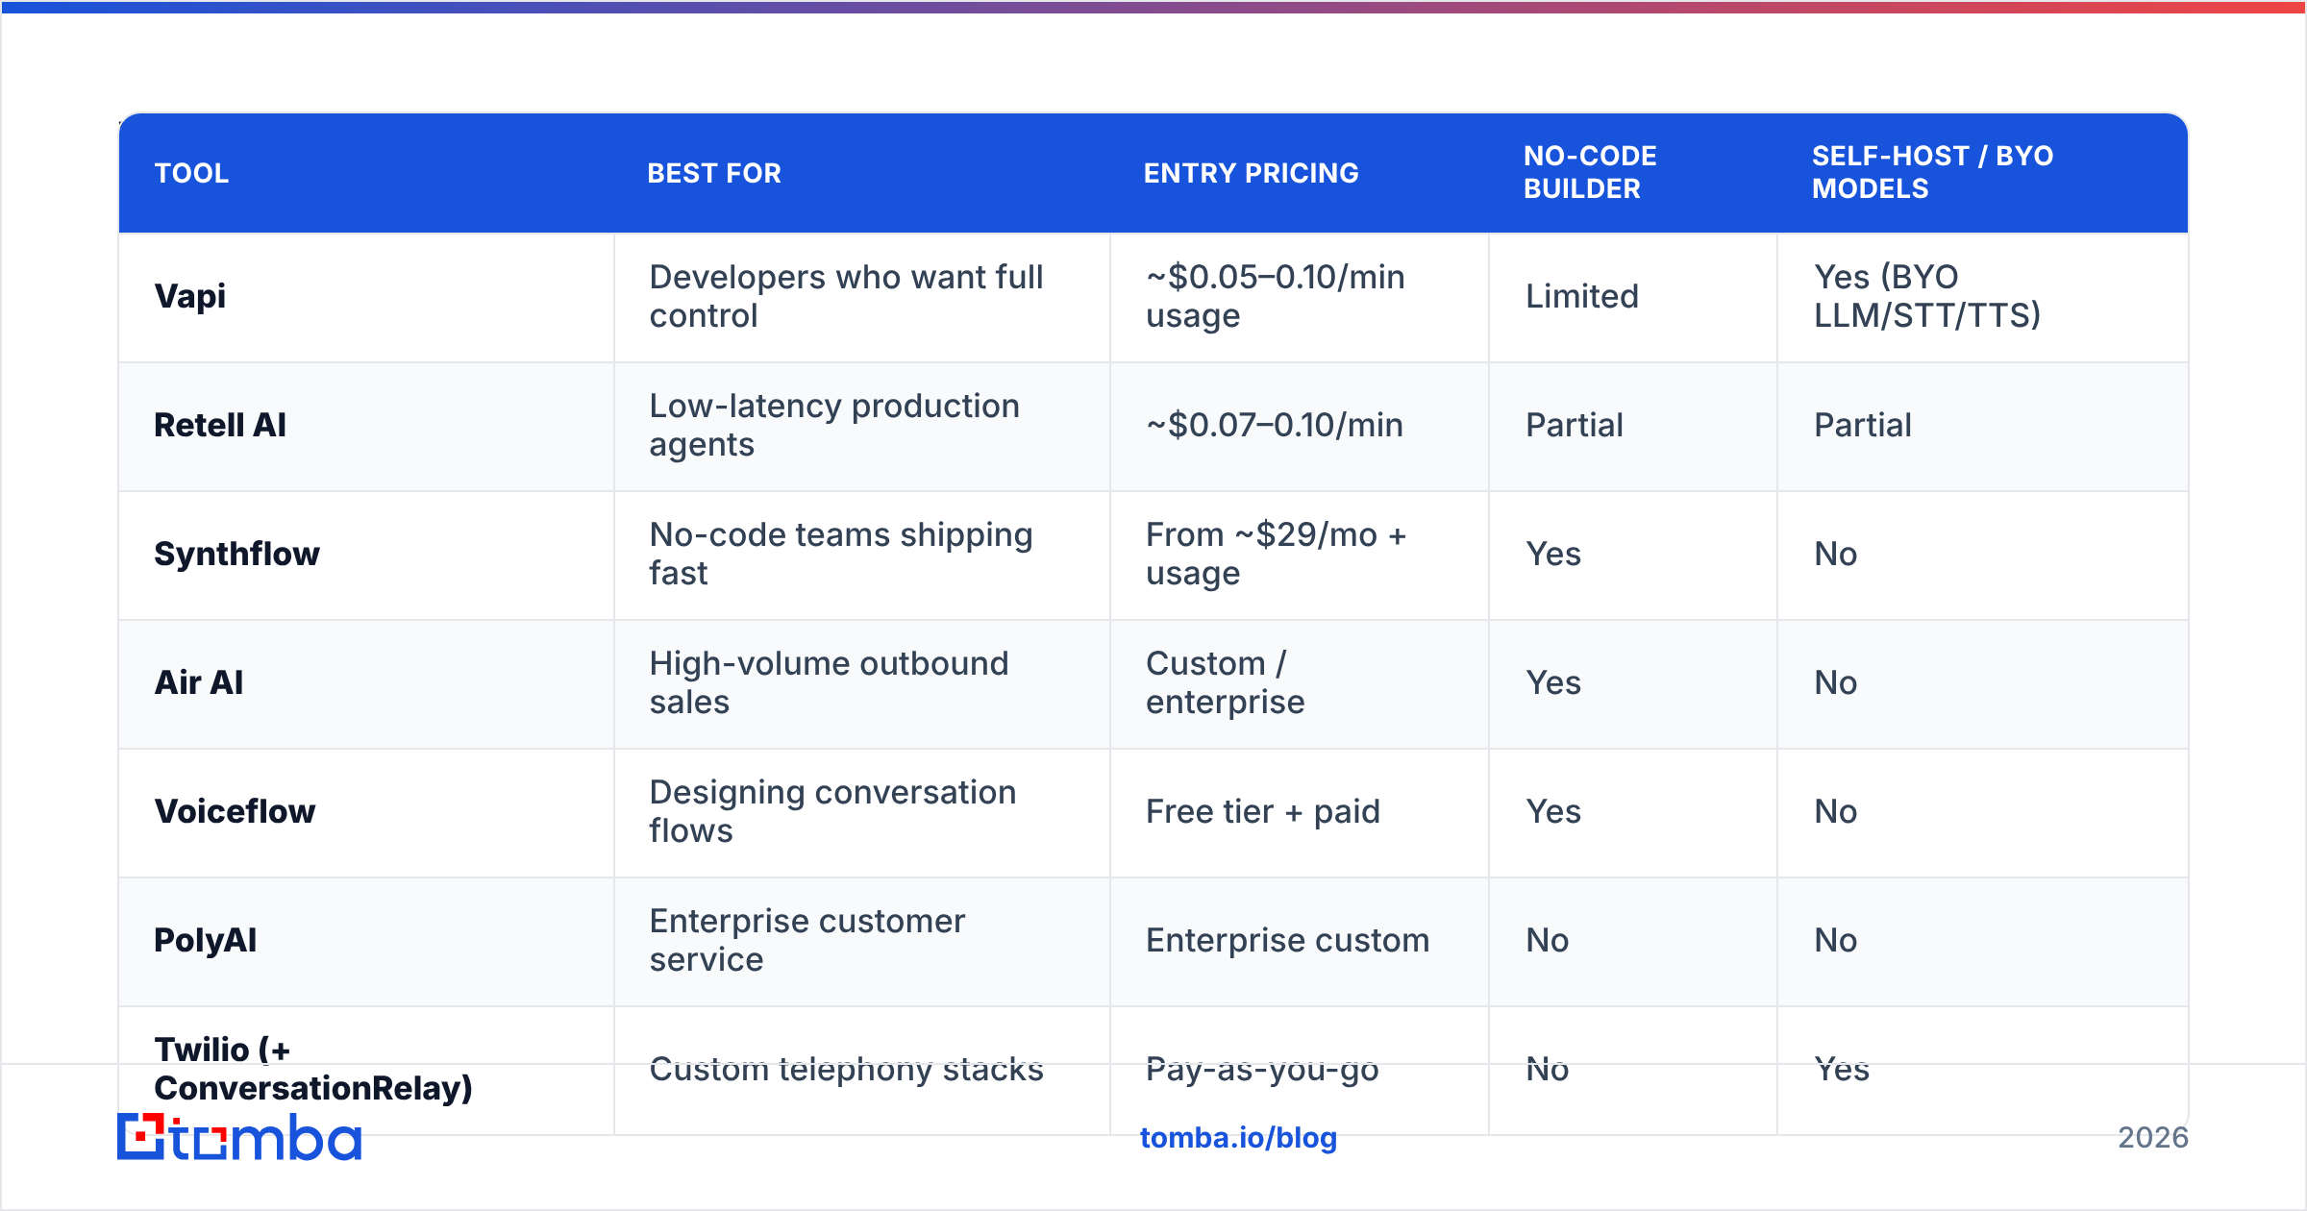Select the Twilio (+ ConversationRelay) name
The width and height of the screenshot is (2307, 1211).
[313, 1069]
